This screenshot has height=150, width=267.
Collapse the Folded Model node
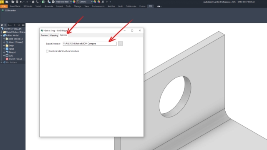point(1,35)
